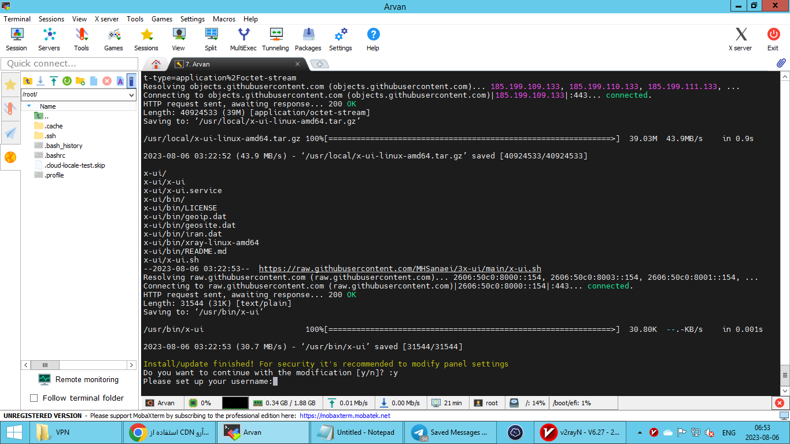Click the download arrow icon in the SFTP toolbar

point(40,81)
